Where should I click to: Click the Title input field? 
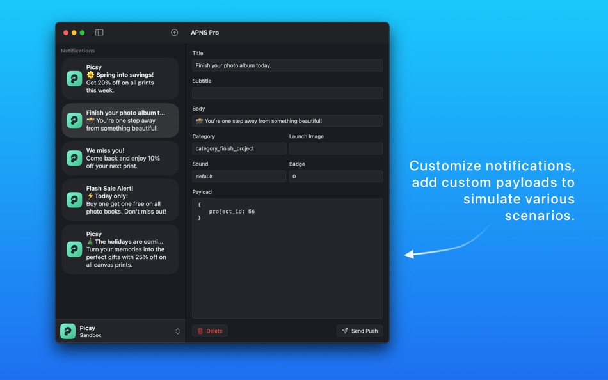click(x=287, y=65)
